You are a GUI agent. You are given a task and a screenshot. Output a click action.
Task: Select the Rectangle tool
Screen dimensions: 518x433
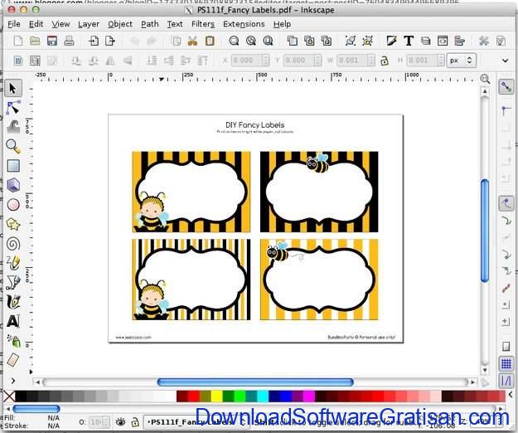pyautogui.click(x=13, y=166)
